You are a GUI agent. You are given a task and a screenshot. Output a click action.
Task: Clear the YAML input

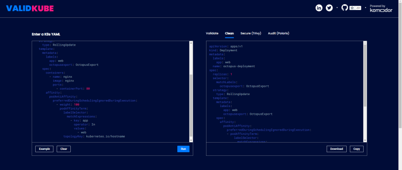tap(63, 149)
